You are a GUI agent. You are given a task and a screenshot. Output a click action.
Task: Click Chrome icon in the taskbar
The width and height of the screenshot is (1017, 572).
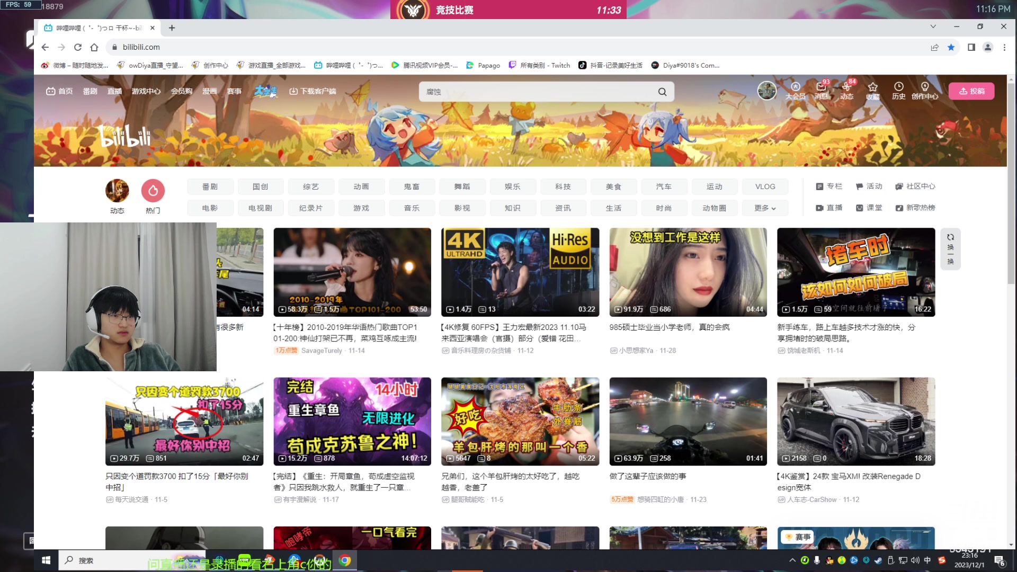tap(345, 560)
